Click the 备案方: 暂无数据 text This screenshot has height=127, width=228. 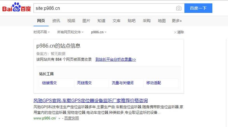click(x=51, y=54)
